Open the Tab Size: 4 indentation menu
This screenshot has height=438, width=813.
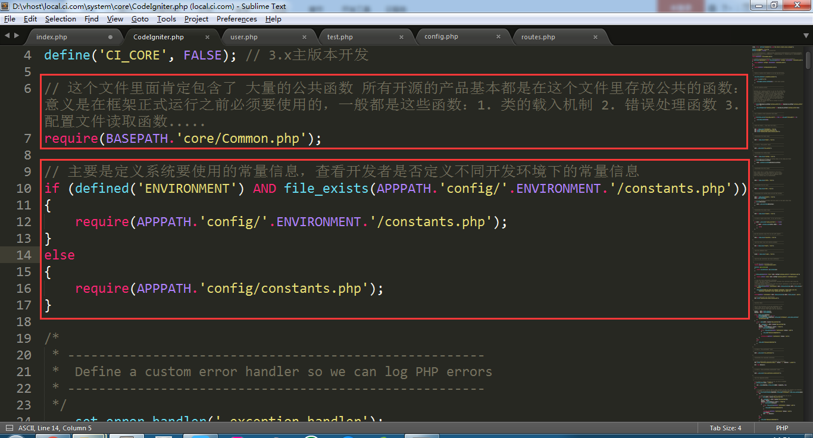(725, 428)
